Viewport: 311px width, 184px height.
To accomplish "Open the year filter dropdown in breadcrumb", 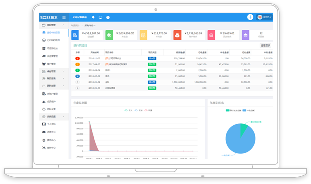I will (x=90, y=26).
